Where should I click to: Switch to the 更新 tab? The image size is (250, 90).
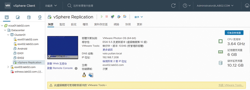click(x=139, y=24)
